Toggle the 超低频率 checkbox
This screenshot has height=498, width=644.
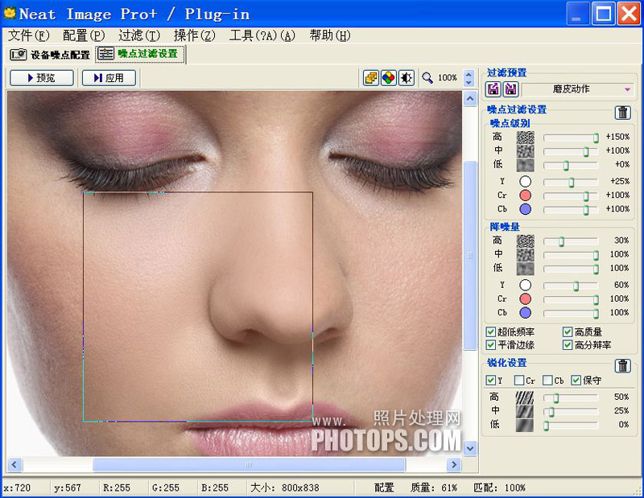pyautogui.click(x=491, y=331)
